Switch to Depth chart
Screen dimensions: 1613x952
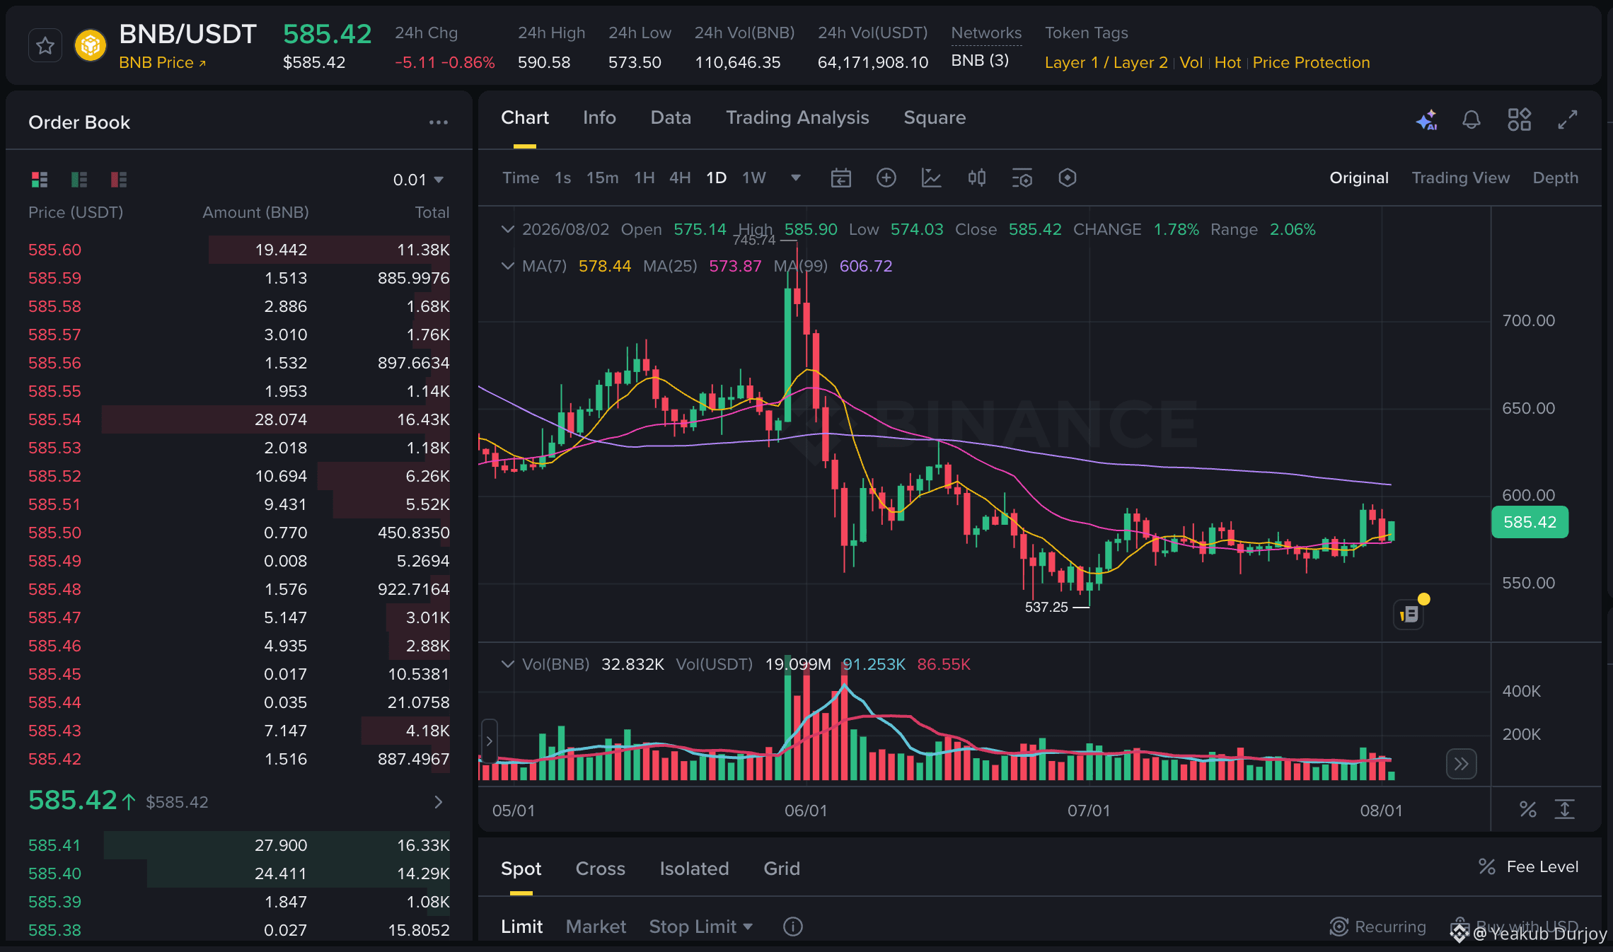tap(1556, 178)
